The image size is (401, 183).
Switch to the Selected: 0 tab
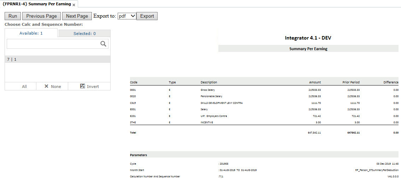pos(84,34)
